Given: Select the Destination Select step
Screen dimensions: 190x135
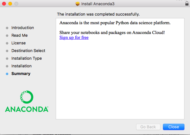Looking at the screenshot, I should pos(28,51).
